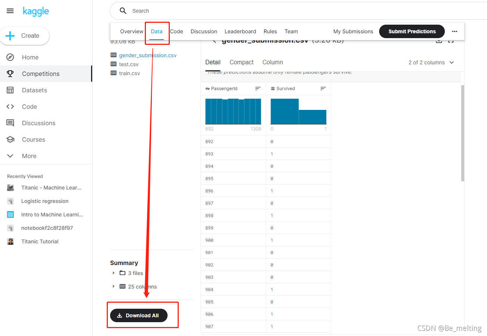Open the Data tab
Viewport: 487px width, 336px height.
(x=157, y=31)
